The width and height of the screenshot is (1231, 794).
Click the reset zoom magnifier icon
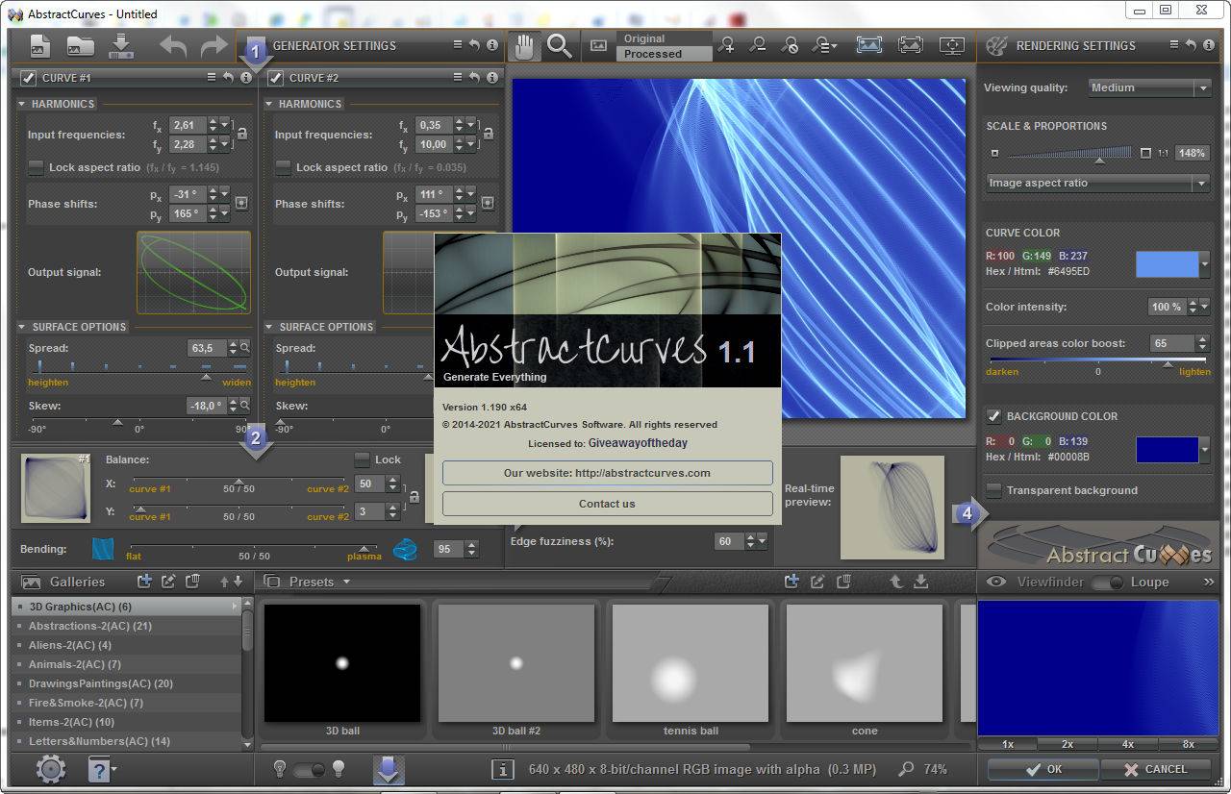(790, 45)
